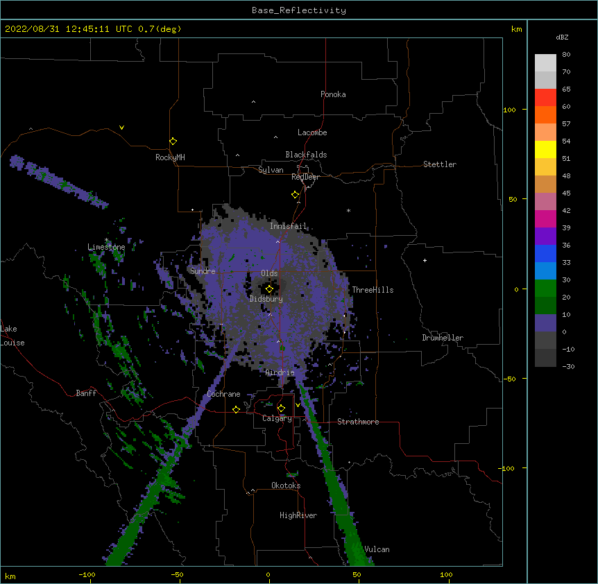
Task: Select the violet 36-39 dBZ legend swatch
Action: click(545, 237)
